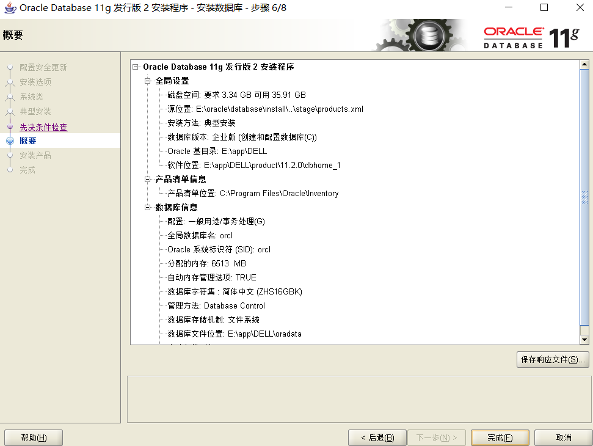Open help with the 帮助 button

click(x=33, y=437)
